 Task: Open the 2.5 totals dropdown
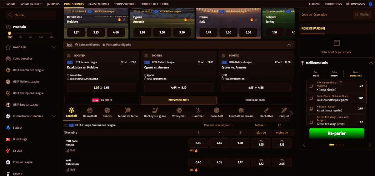[x=281, y=125]
